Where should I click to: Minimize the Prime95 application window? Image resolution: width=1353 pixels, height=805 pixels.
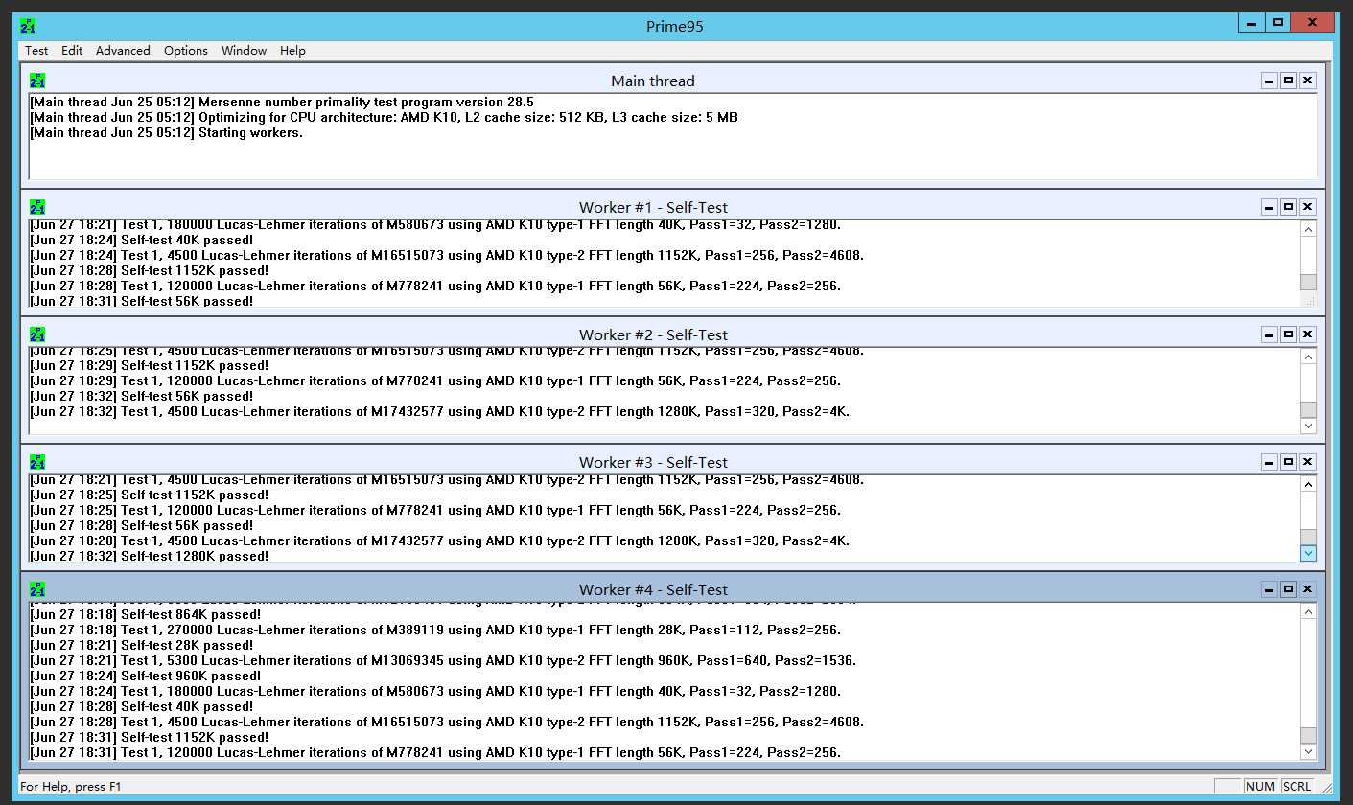tap(1251, 22)
